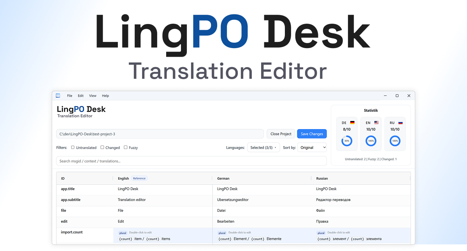Open the Help menu

(105, 96)
